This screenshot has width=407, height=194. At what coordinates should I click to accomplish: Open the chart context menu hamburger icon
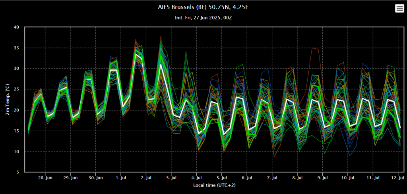[x=399, y=9]
